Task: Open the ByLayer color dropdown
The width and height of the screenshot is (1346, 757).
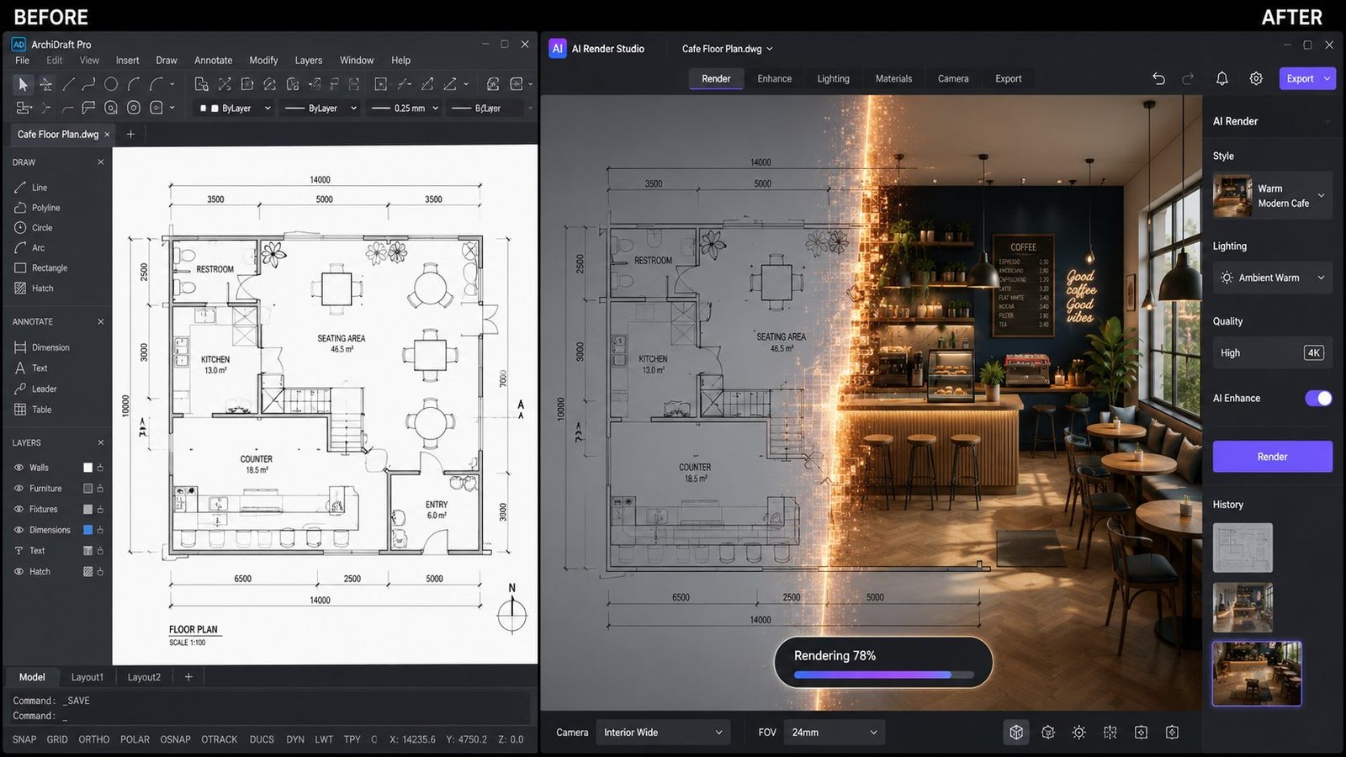Action: (x=235, y=109)
